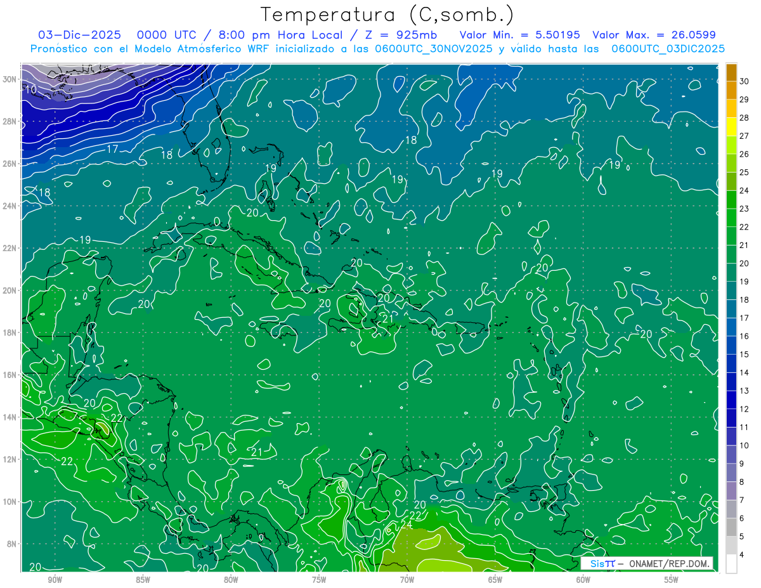This screenshot has height=588, width=761.
Task: Click the "18N" latitude label
Action: click(x=10, y=333)
